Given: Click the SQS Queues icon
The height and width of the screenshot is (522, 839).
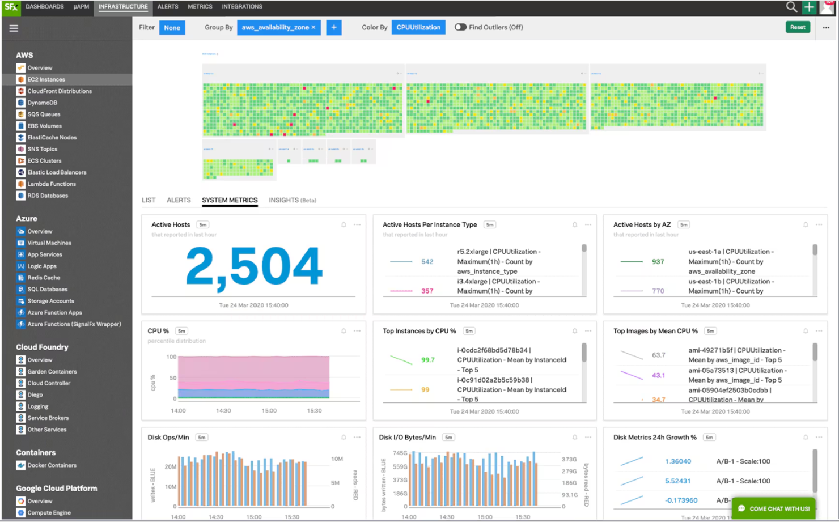Looking at the screenshot, I should pyautogui.click(x=21, y=114).
